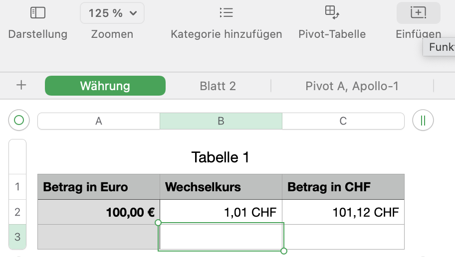Open the 125 % zoom dropdown
The width and height of the screenshot is (455, 257).
click(x=112, y=13)
